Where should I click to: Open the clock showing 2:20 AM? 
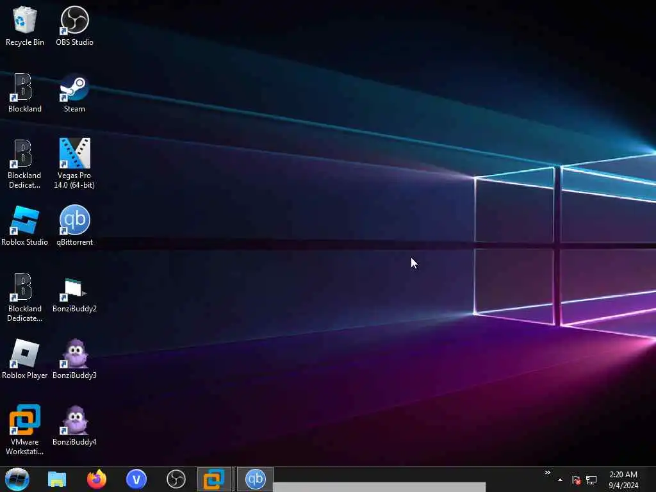[623, 480]
